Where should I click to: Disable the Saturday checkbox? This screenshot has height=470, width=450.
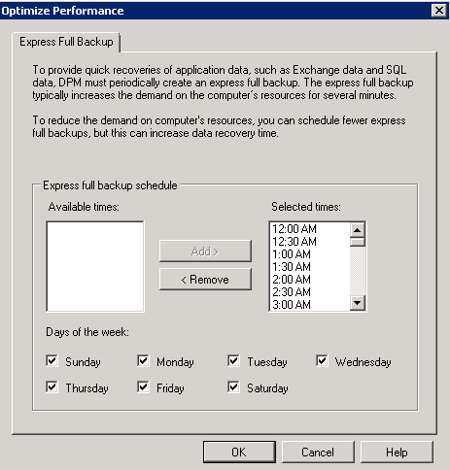[x=233, y=386]
